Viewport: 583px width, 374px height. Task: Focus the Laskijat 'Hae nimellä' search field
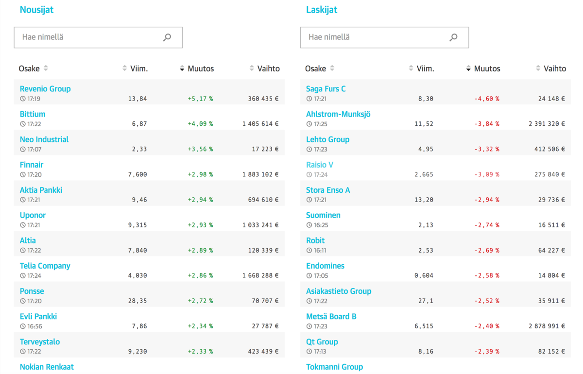tap(385, 37)
